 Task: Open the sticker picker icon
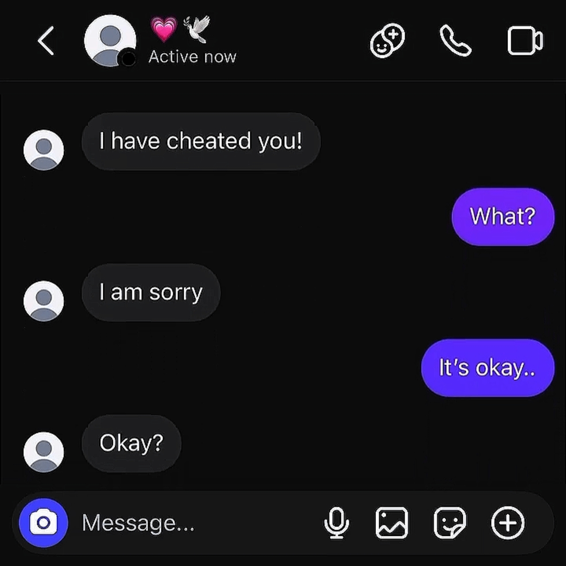click(x=450, y=523)
